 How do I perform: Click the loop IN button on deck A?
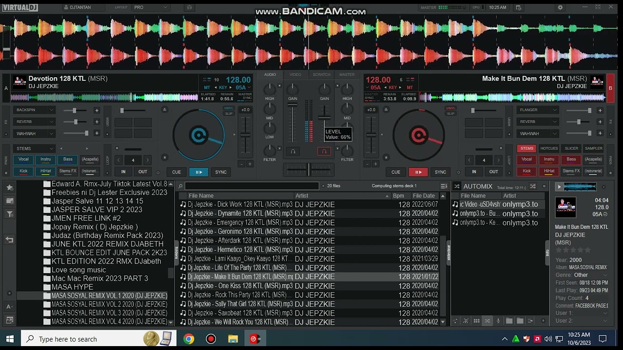tap(123, 172)
